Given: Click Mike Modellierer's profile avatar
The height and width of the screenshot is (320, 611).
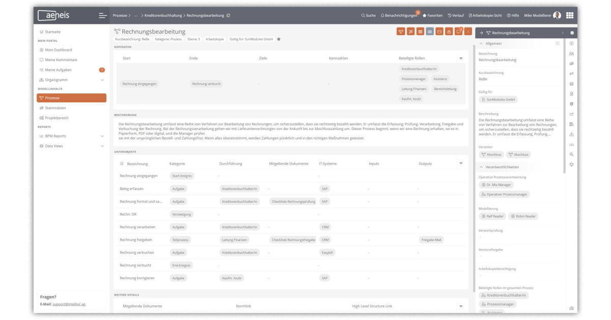Looking at the screenshot, I should [x=557, y=15].
